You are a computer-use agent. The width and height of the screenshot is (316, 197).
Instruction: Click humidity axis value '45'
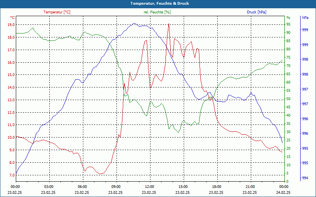click(288, 107)
